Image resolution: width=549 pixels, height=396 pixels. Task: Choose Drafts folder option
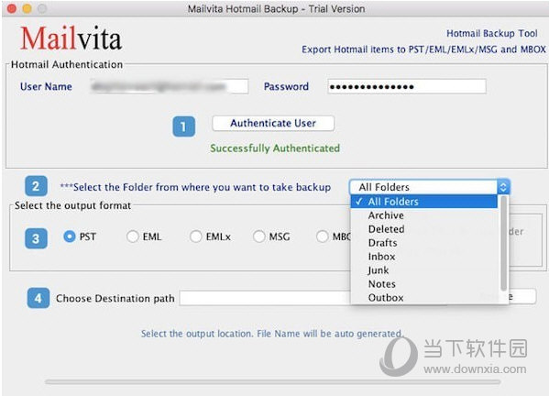tap(424, 243)
